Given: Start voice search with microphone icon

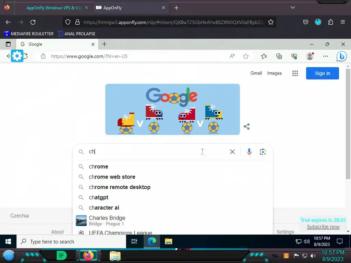Looking at the screenshot, I should [249, 152].
